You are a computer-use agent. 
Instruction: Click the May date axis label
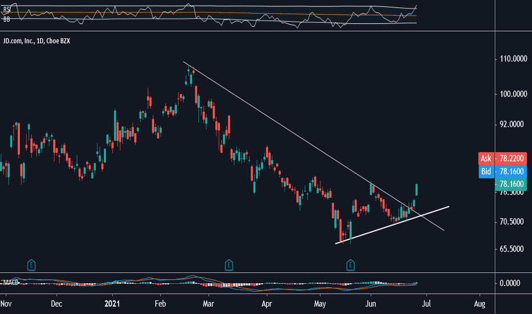click(x=320, y=304)
